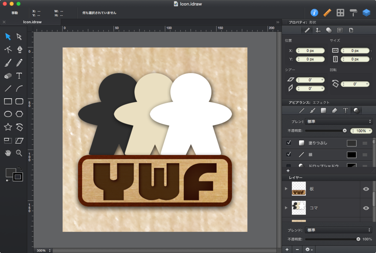Select the Shear tool

point(19,140)
